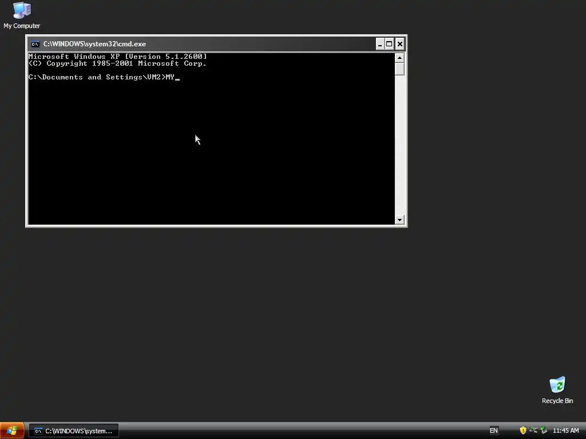The image size is (586, 439).
Task: Click the yellow security shield tray icon
Action: coord(523,430)
